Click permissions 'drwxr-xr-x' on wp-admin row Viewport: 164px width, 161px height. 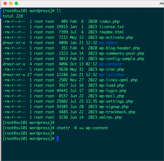click(14, 43)
